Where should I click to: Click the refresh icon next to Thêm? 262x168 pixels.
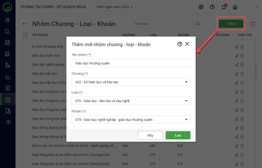pos(253,24)
